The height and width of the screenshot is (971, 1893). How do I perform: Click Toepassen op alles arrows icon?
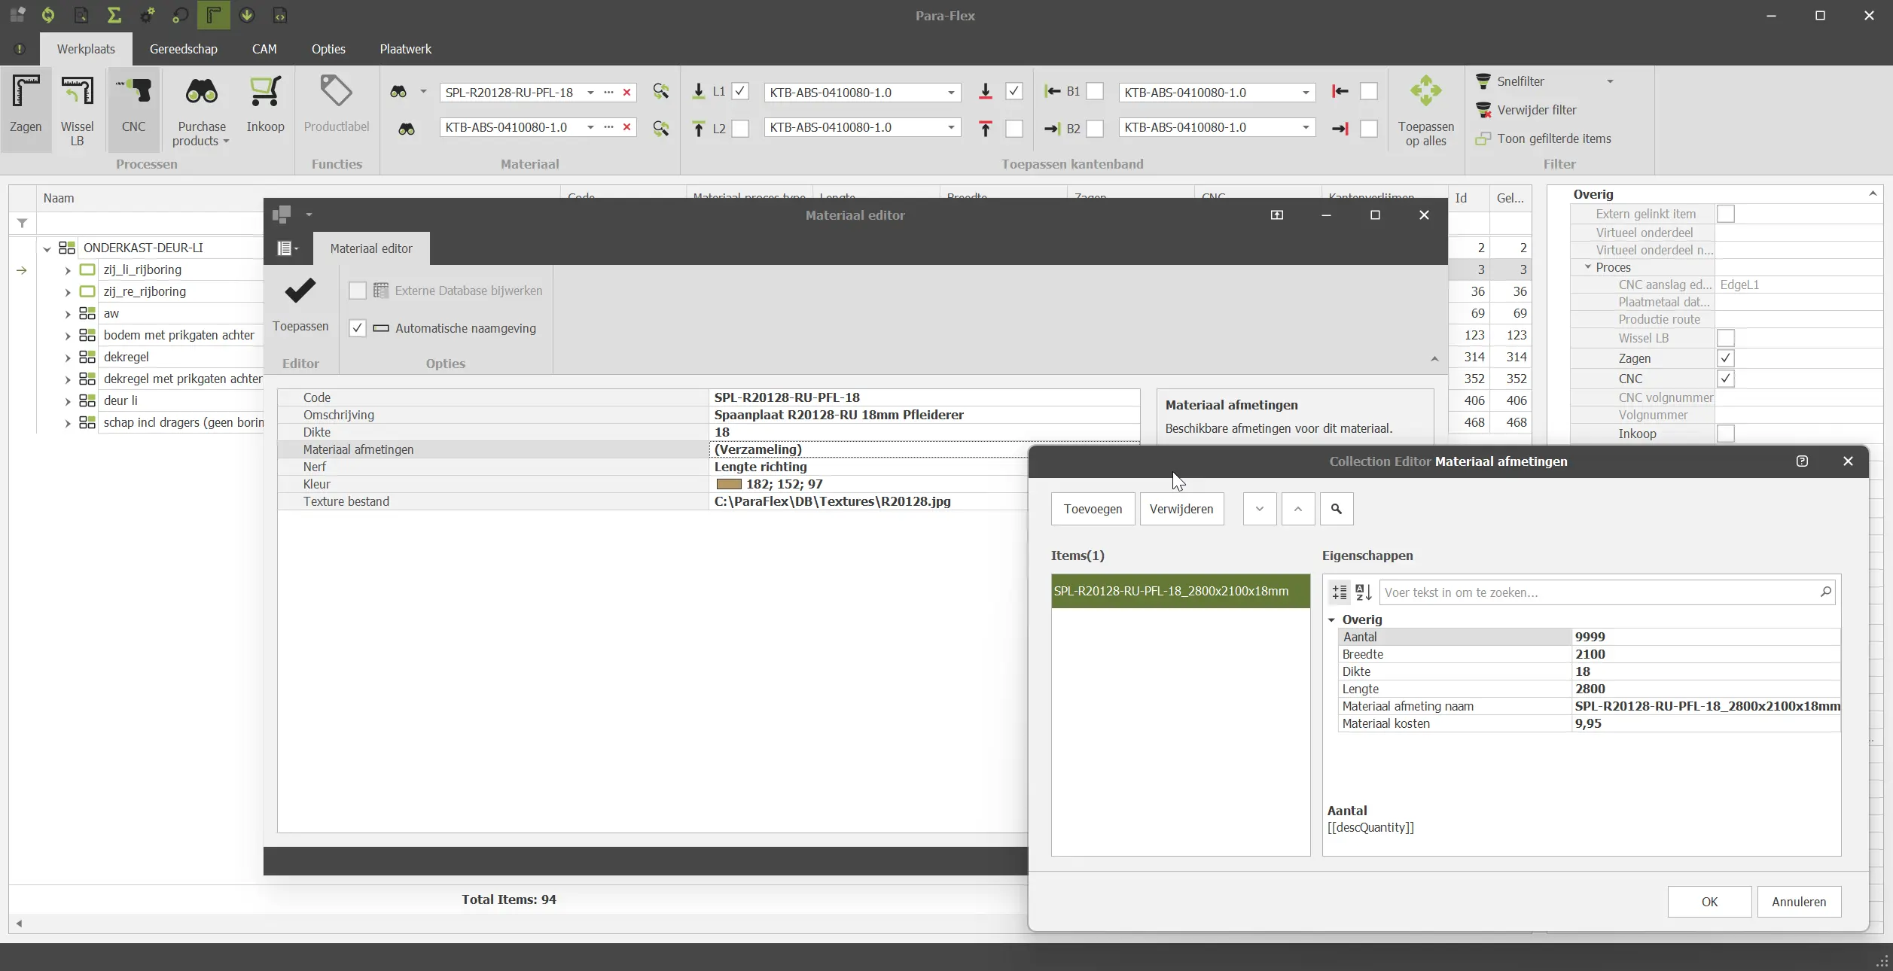[x=1425, y=91]
